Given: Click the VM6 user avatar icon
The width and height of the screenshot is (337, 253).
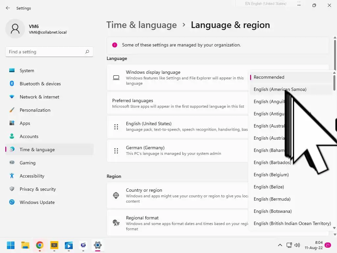Looking at the screenshot, I should (x=15, y=29).
